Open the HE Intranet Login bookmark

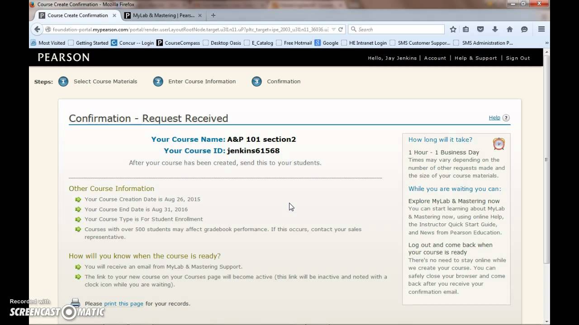(364, 43)
